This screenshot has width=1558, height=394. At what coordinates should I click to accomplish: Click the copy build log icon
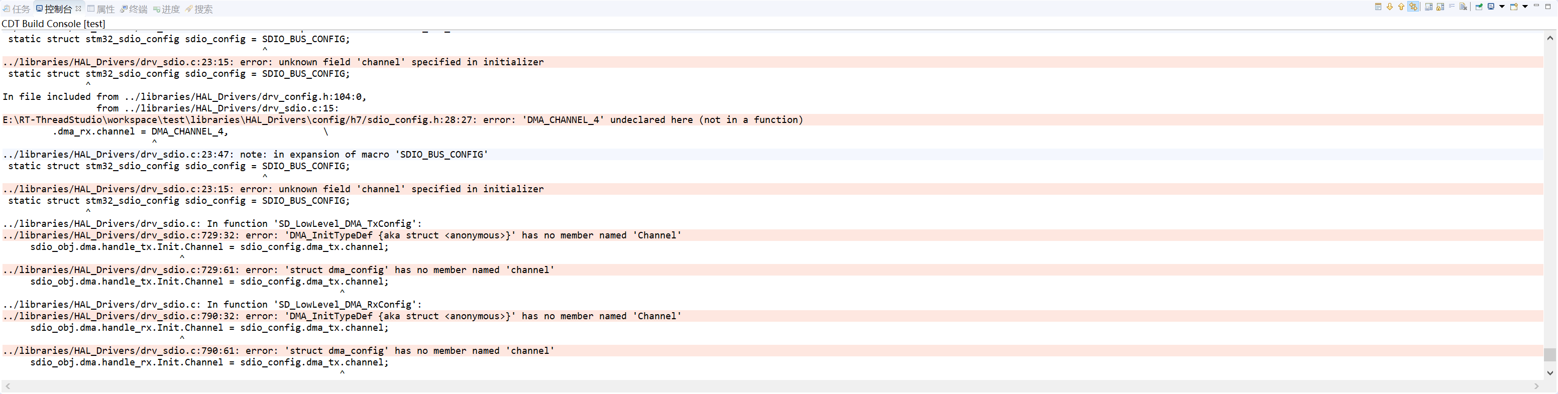coord(1429,7)
